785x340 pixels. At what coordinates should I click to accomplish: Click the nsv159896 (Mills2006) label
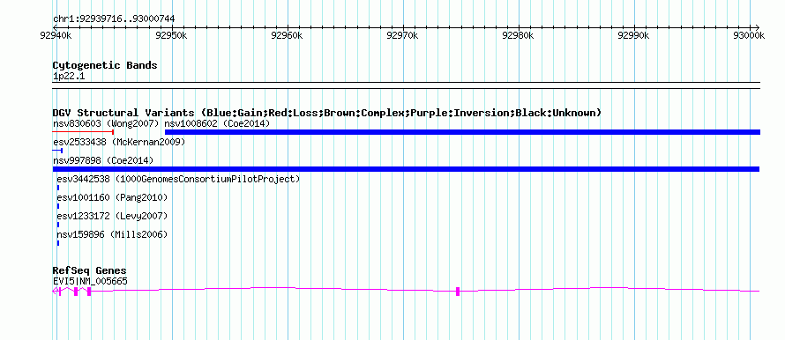point(112,234)
